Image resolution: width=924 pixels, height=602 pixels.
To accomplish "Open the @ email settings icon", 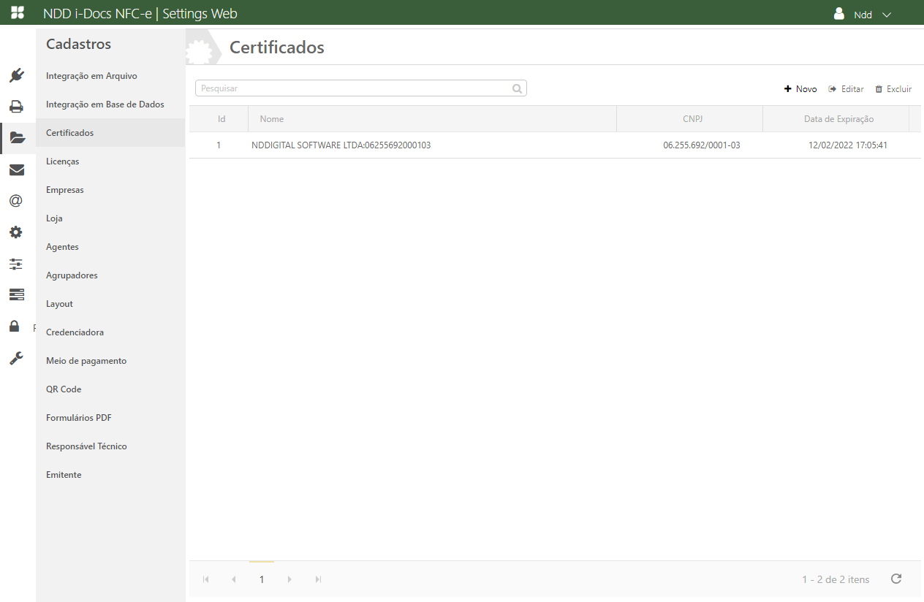I will (x=16, y=201).
